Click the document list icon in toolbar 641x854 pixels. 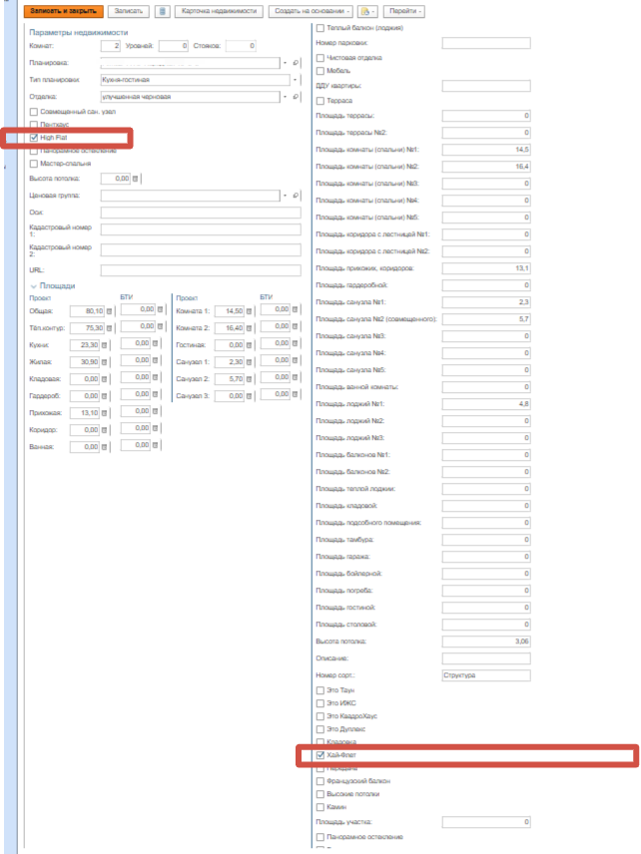(163, 11)
